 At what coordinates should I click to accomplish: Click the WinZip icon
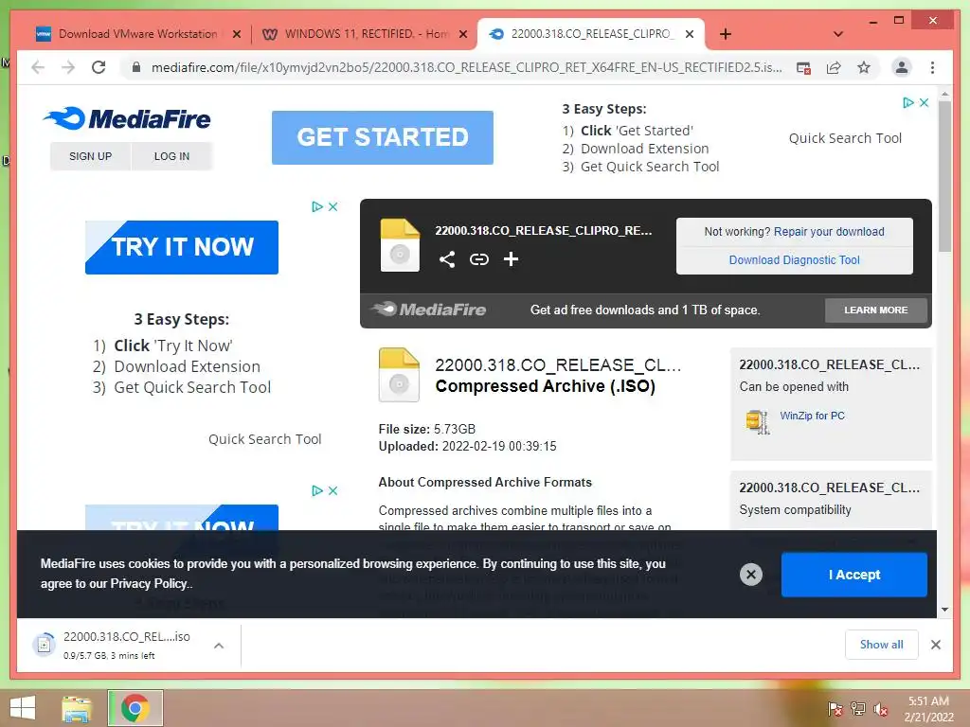tap(757, 422)
